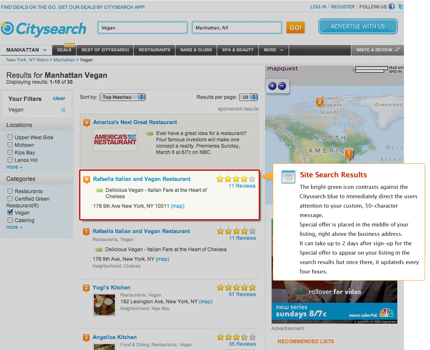The width and height of the screenshot is (430, 350).
Task: Check the Lenox Hill location filter
Action: (x=10, y=159)
